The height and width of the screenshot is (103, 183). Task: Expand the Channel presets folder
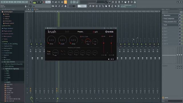8,34
